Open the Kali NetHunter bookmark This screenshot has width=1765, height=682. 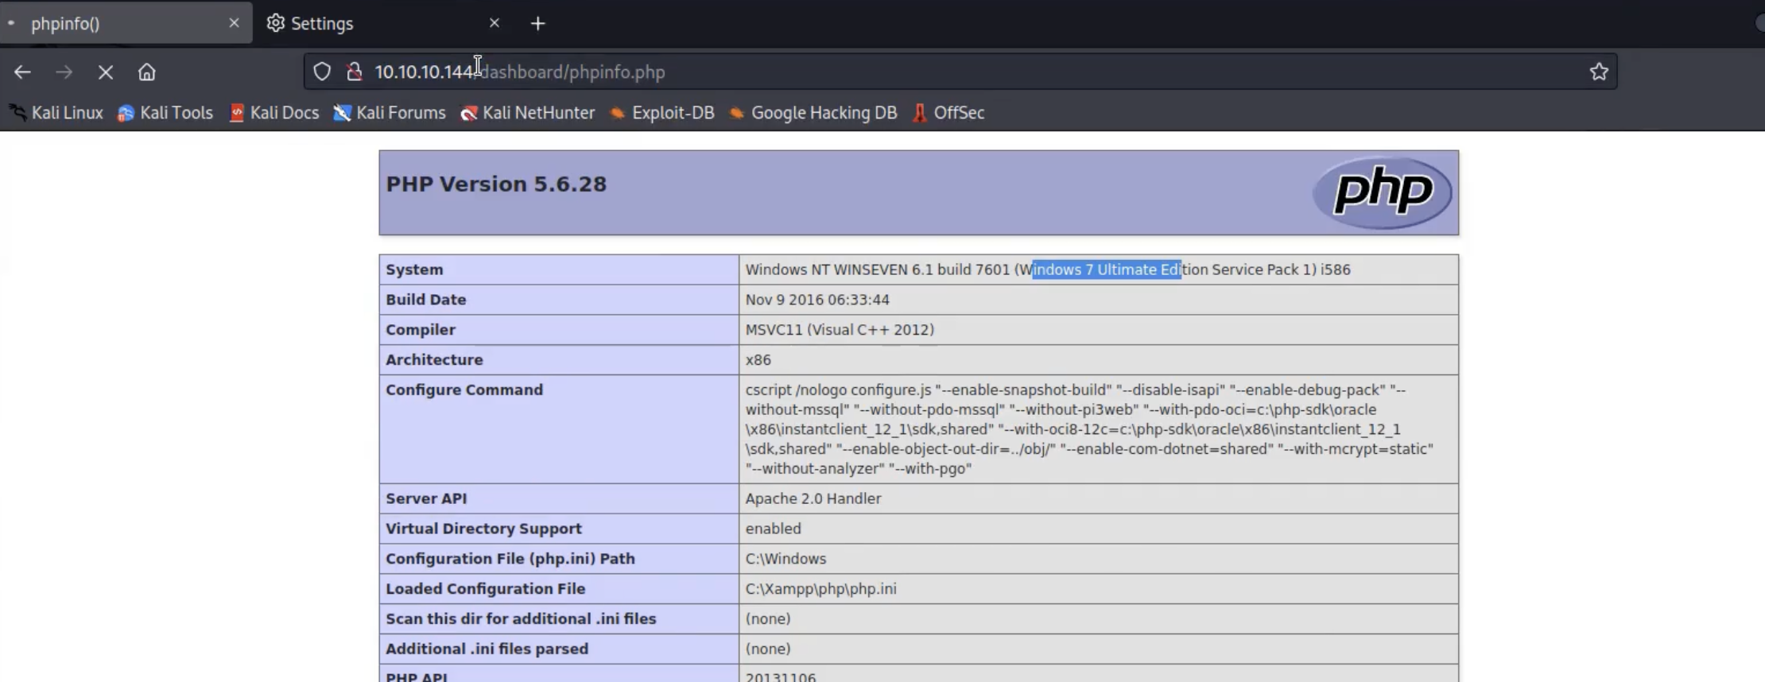528,113
